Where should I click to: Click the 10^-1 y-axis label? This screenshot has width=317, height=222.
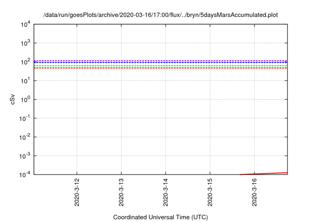[25, 118]
